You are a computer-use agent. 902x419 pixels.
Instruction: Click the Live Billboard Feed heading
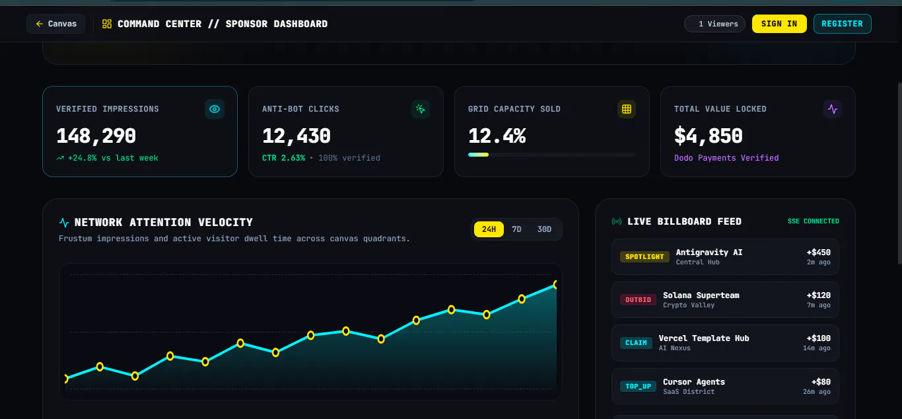[685, 221]
